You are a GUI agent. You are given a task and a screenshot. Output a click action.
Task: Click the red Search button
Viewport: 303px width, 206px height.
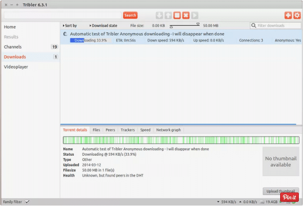coord(130,15)
